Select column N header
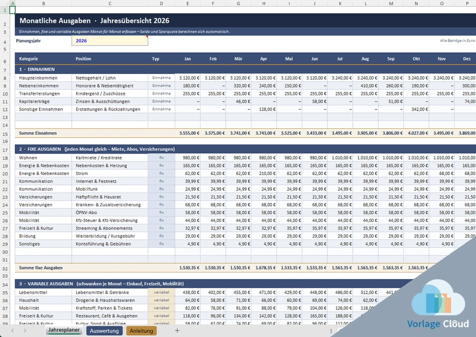This screenshot has width=476, height=337. click(416, 4)
